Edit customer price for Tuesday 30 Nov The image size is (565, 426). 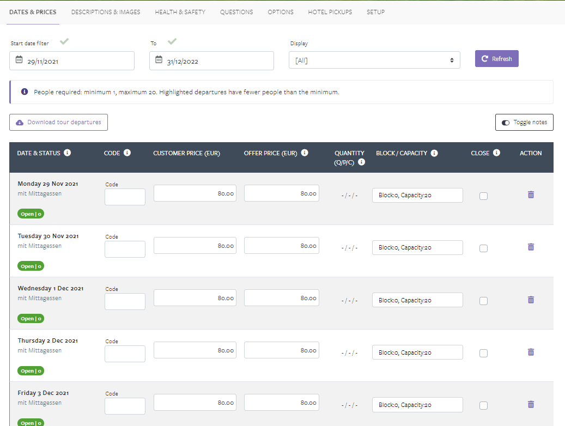point(195,246)
